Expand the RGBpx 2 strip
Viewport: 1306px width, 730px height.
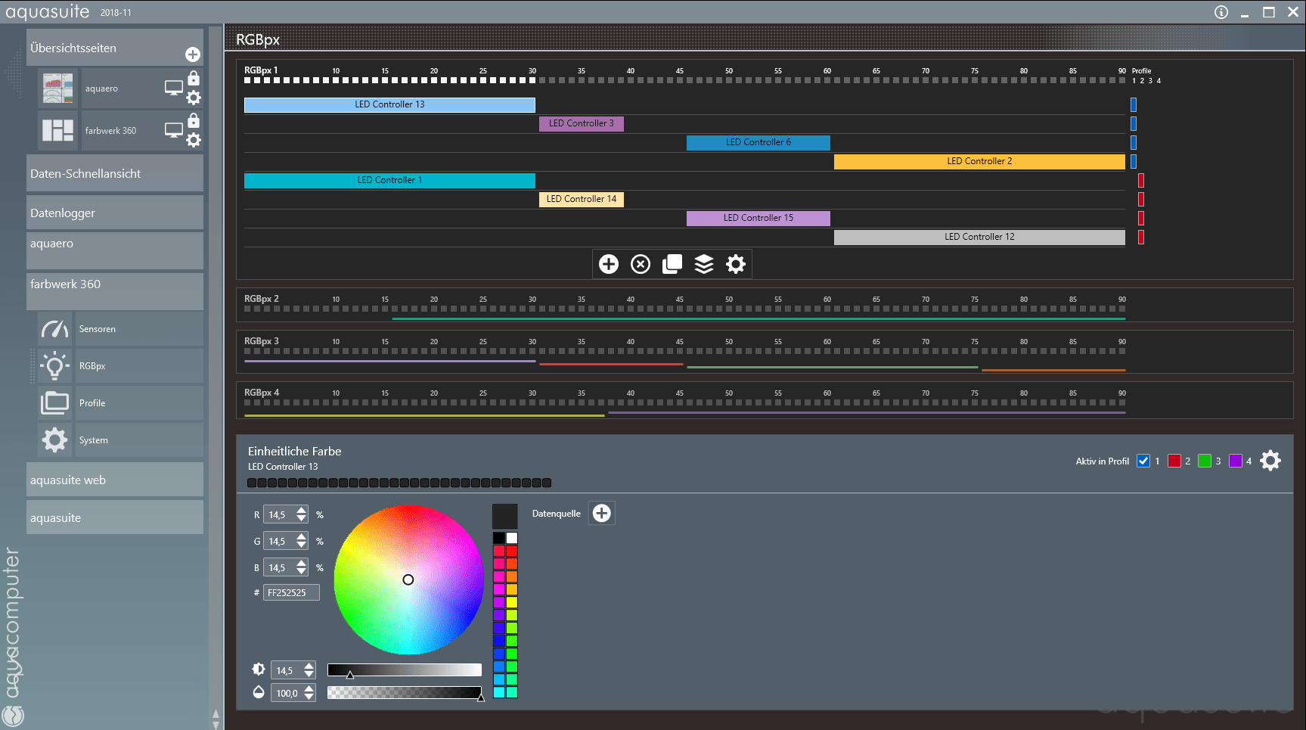pyautogui.click(x=765, y=306)
